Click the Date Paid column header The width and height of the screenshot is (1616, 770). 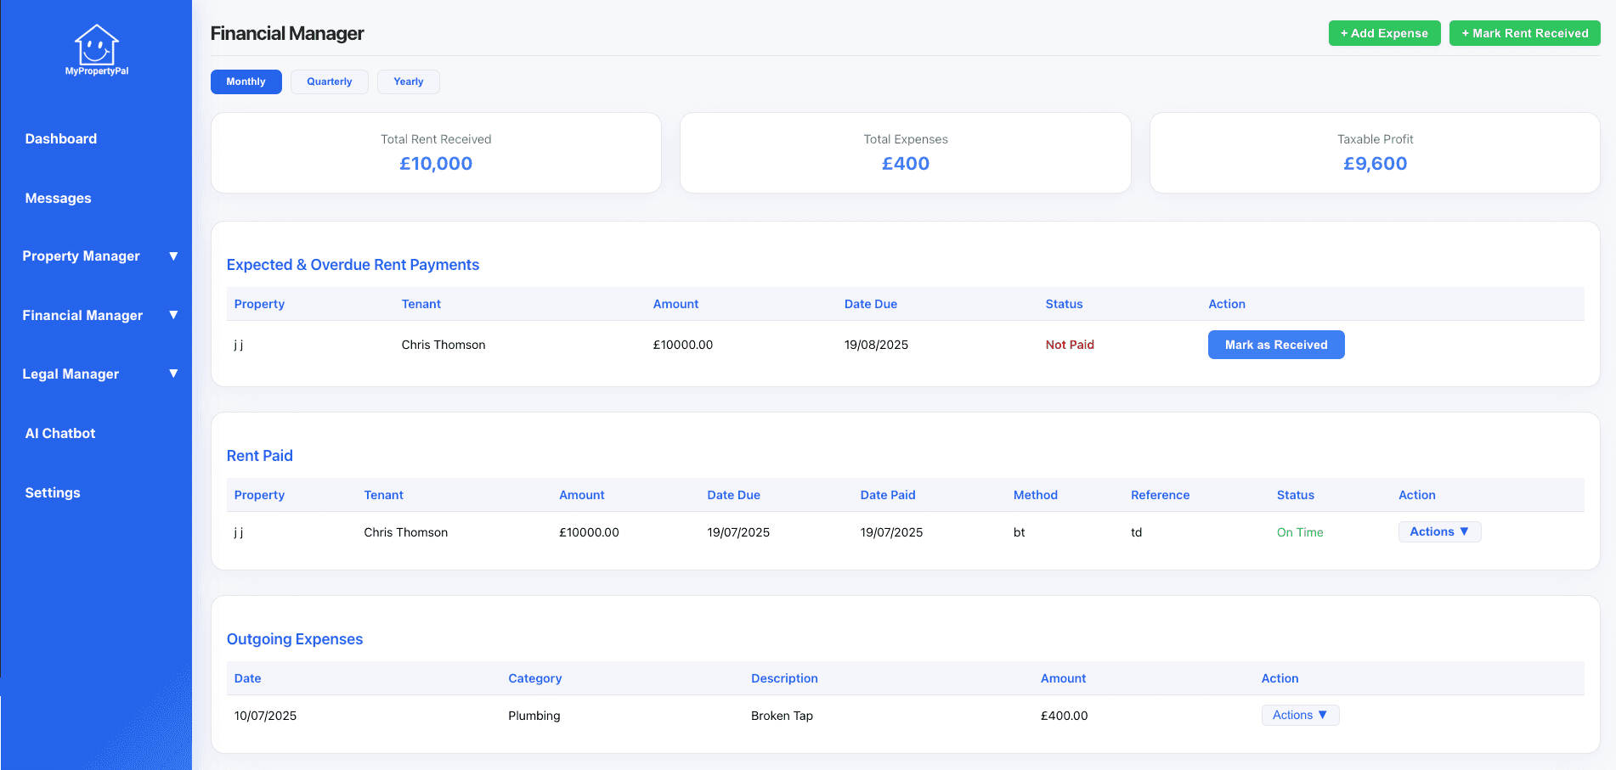pyautogui.click(x=888, y=495)
